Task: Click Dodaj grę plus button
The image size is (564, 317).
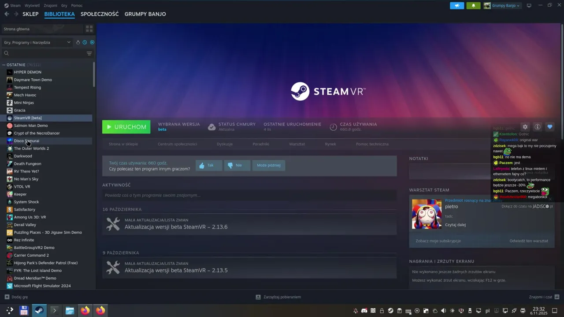Action: tap(16, 297)
